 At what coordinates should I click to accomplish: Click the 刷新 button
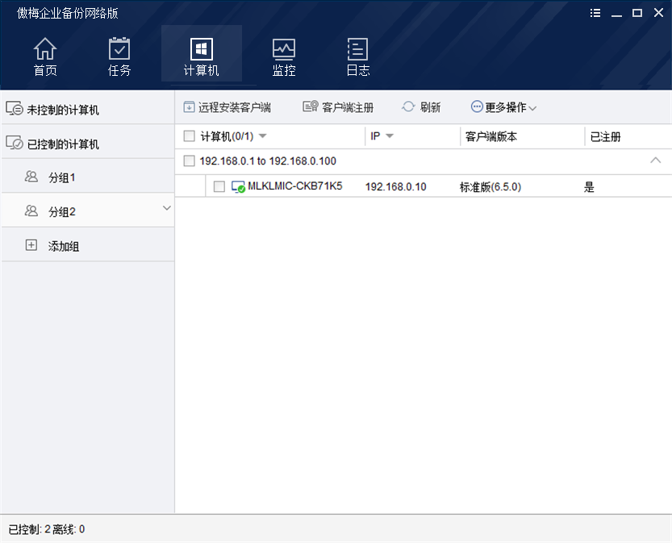pos(421,107)
